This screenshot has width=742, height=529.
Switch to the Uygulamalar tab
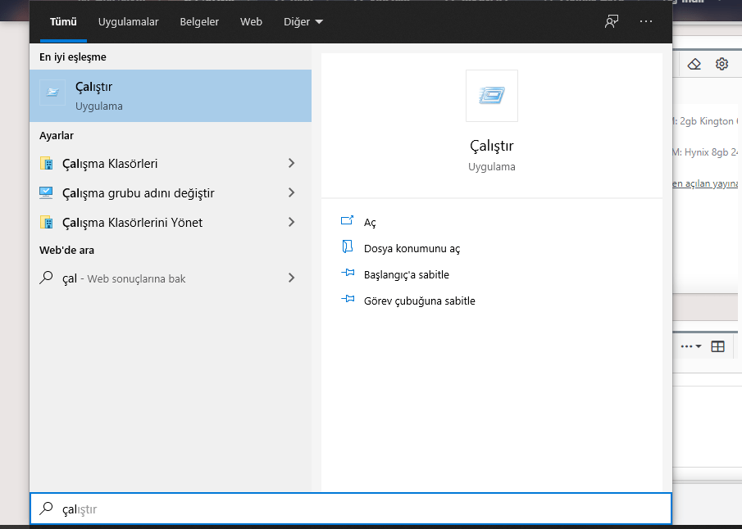click(128, 22)
